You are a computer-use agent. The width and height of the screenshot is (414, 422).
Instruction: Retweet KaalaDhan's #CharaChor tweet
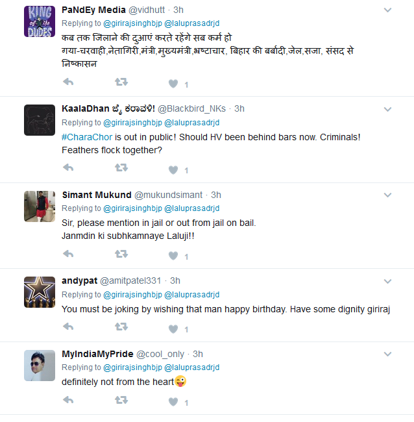(x=121, y=168)
